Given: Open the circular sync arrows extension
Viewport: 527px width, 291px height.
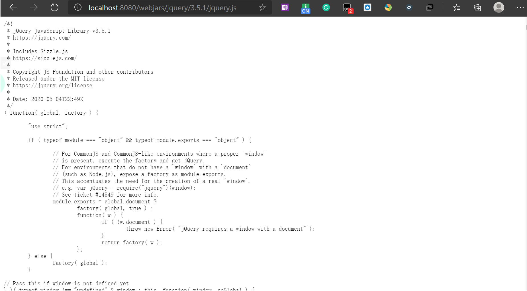Looking at the screenshot, I should [409, 7].
